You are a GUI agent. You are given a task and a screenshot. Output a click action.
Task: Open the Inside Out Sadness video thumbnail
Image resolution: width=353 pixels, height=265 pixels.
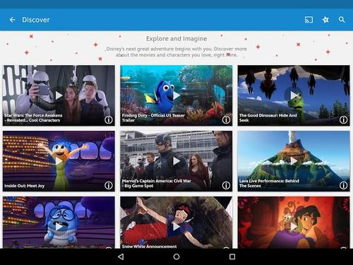click(59, 223)
